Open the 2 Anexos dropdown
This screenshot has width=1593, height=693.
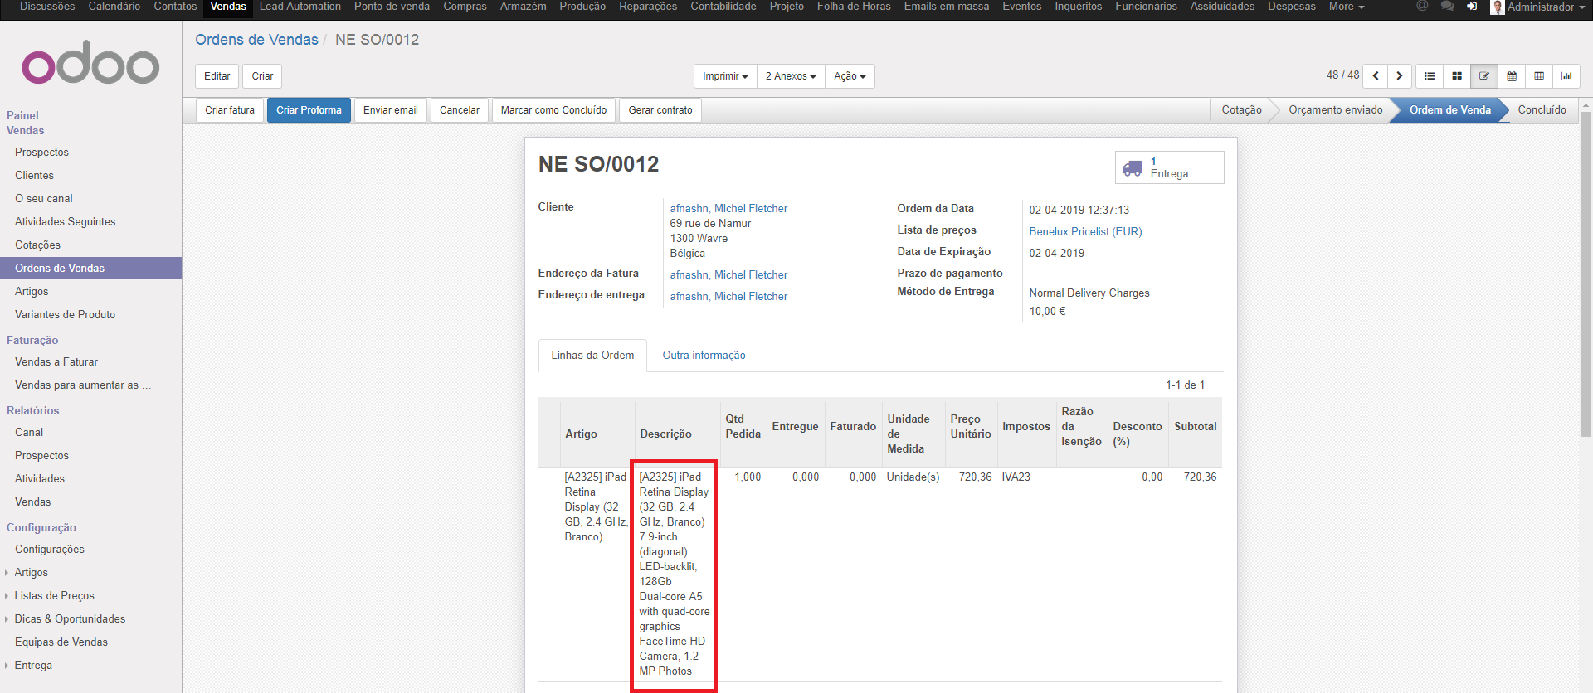click(x=791, y=76)
